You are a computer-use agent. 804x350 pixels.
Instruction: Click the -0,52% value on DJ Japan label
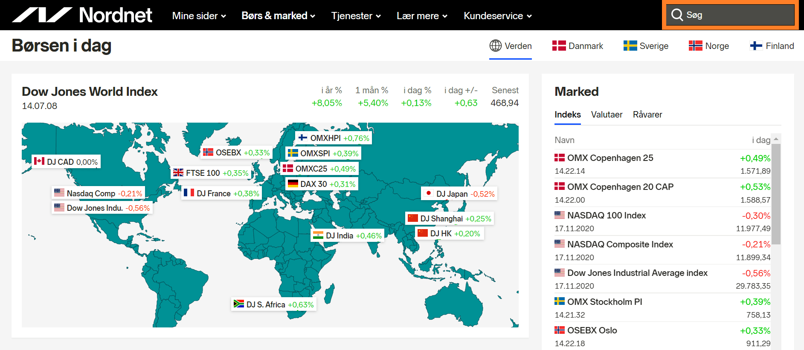click(482, 194)
